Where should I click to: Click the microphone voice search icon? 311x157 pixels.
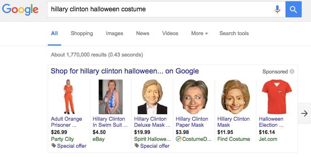point(277,9)
